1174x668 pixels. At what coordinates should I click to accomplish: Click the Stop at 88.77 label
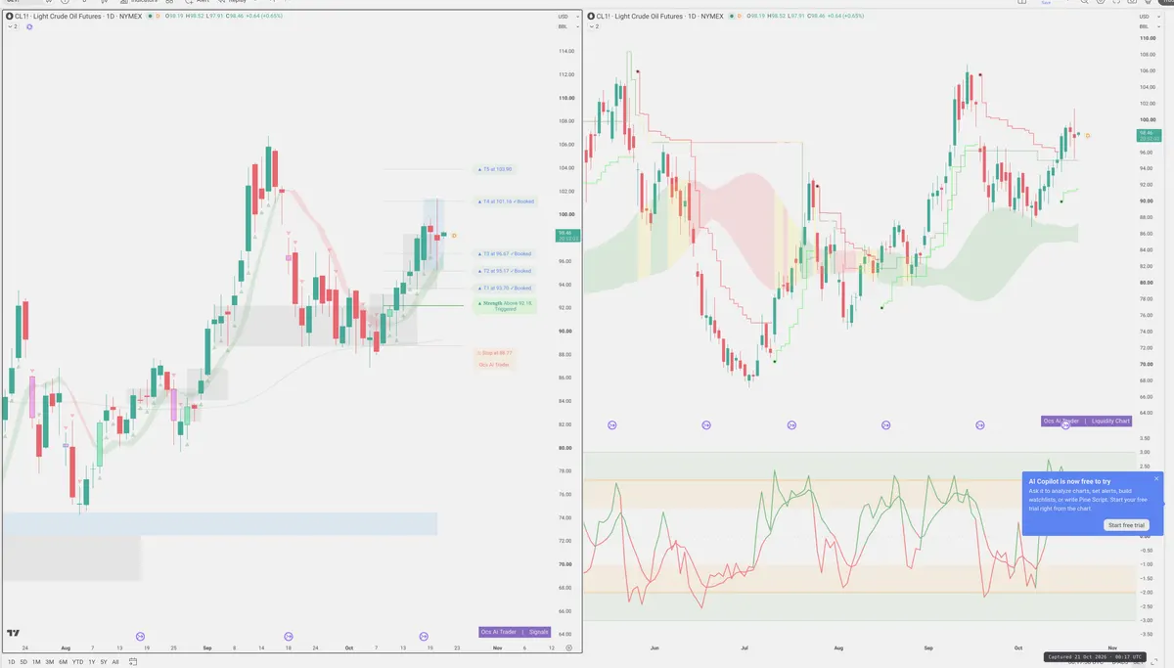coord(497,352)
